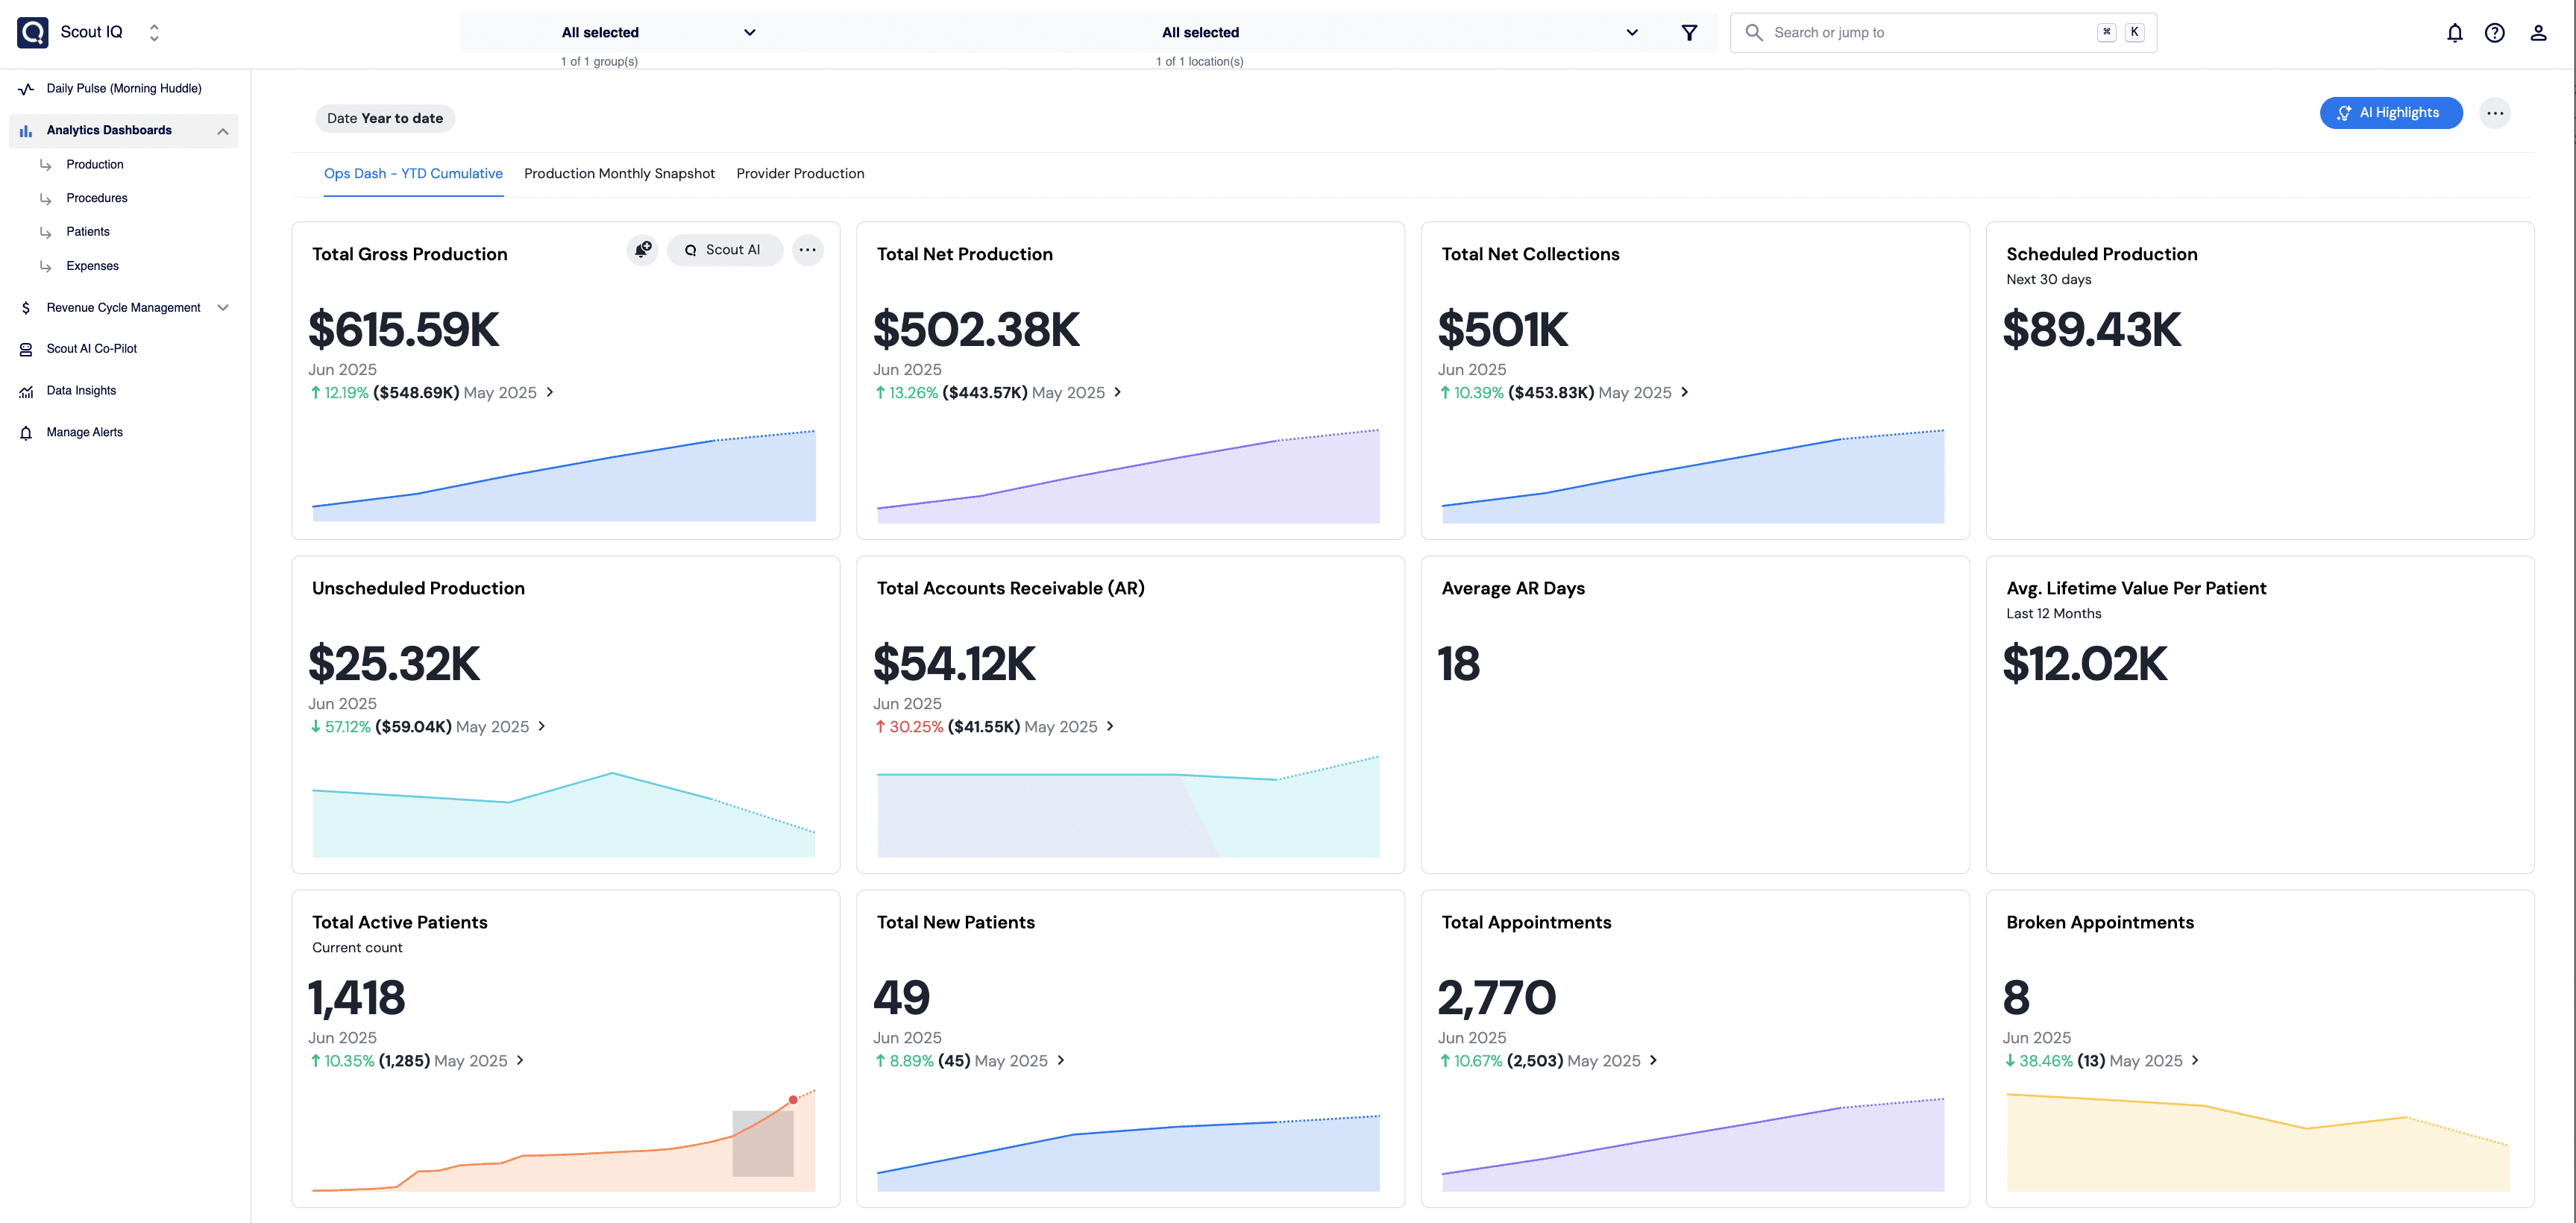2576x1223 pixels.
Task: Open Total Gross Production card options menu
Action: point(807,250)
